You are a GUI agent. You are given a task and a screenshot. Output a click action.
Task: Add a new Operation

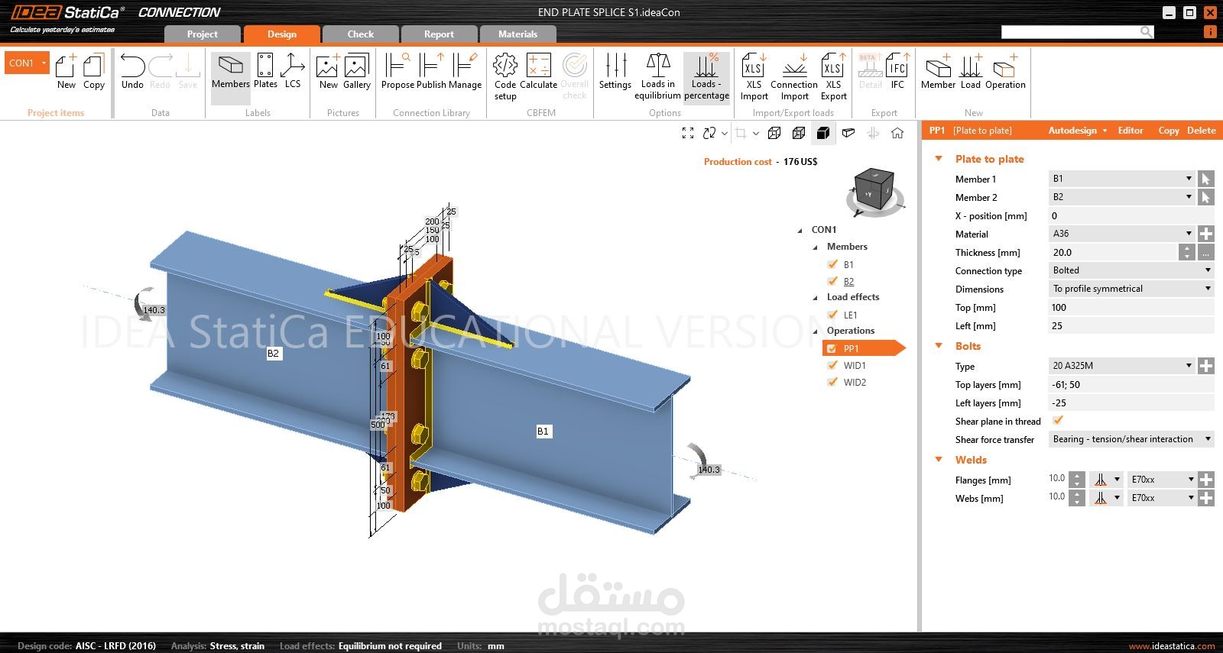pos(1005,72)
